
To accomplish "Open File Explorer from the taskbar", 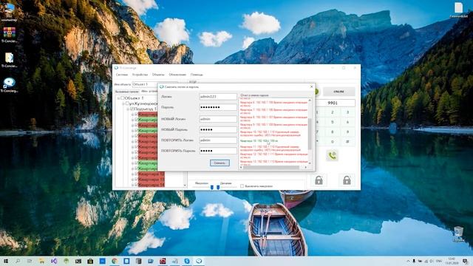I will tap(41, 261).
